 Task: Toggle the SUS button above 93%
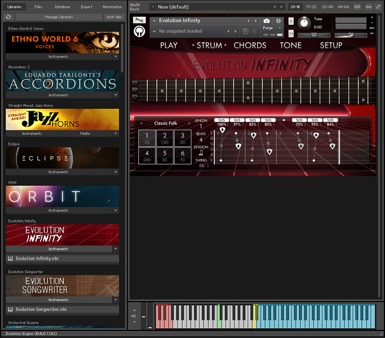[315, 120]
